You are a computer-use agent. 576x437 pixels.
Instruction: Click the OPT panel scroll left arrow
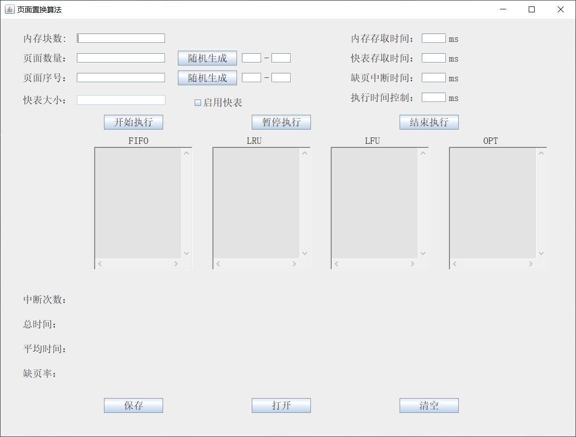click(x=455, y=264)
